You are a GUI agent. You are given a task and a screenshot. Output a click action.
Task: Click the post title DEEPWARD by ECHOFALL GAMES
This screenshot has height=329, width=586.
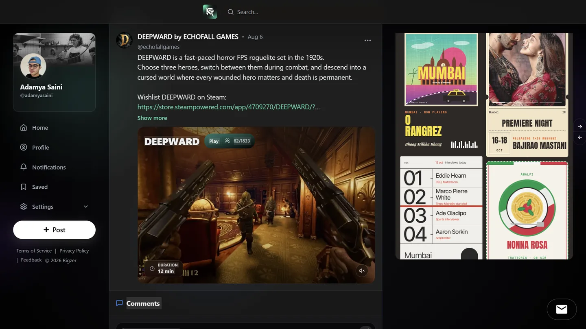tap(188, 37)
